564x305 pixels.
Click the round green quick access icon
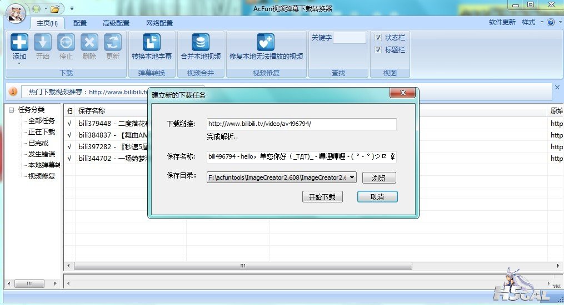(x=36, y=9)
